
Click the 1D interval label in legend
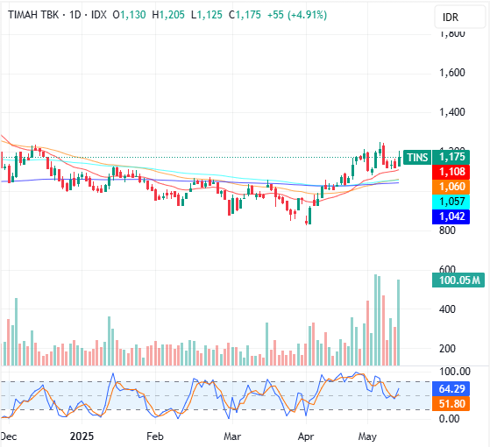click(x=75, y=15)
